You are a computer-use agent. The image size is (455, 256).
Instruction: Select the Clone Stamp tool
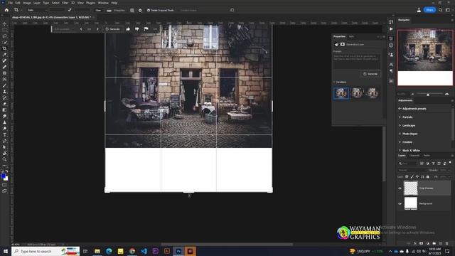(x=4, y=92)
